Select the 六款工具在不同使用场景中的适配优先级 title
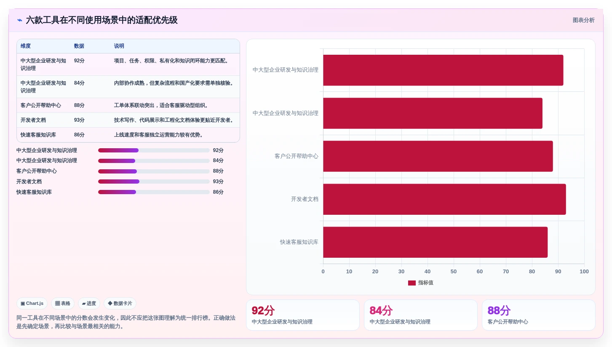The image size is (612, 347). 102,20
